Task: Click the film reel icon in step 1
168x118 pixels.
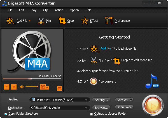Action: point(95,49)
